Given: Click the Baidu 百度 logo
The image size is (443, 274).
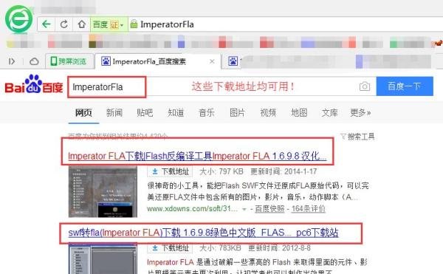Looking at the screenshot, I should click(34, 85).
